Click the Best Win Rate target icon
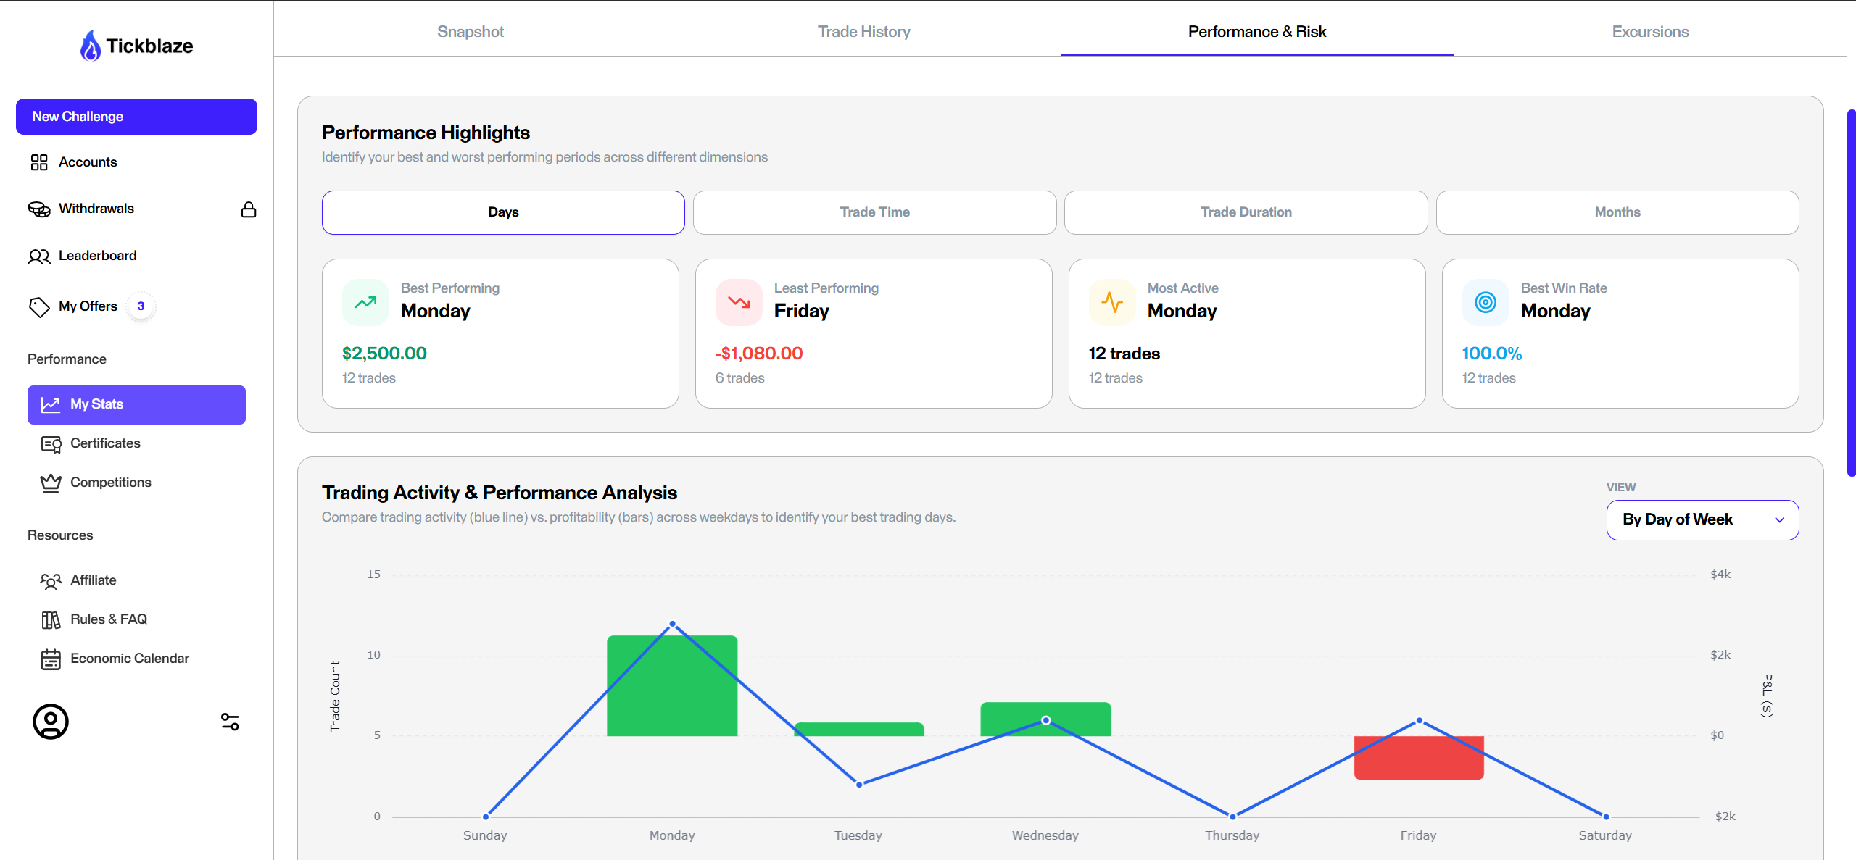 point(1486,302)
